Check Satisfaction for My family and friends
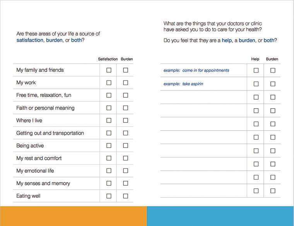 tap(109, 70)
